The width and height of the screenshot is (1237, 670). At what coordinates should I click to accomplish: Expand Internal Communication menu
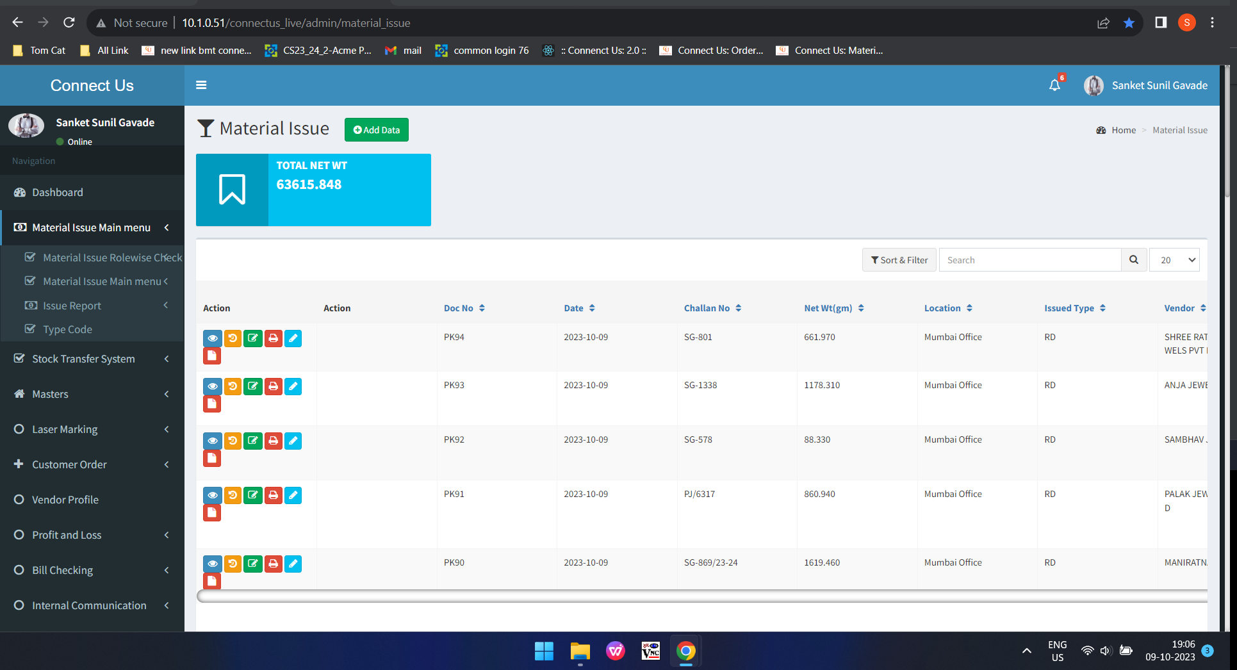coord(92,605)
